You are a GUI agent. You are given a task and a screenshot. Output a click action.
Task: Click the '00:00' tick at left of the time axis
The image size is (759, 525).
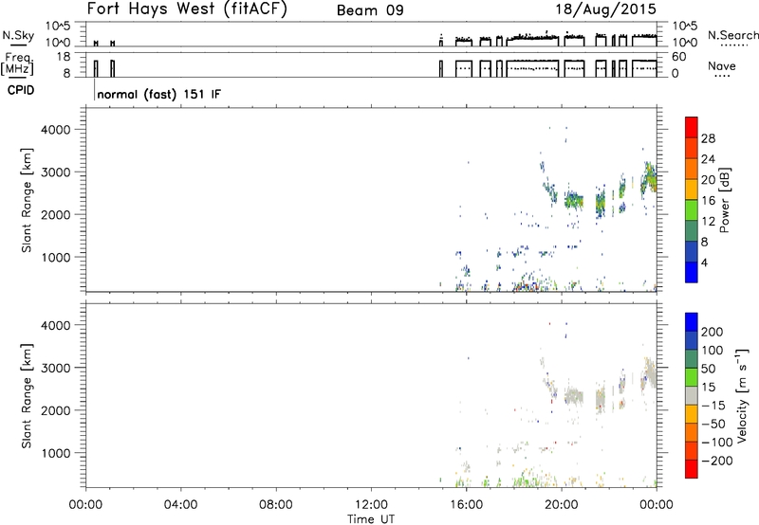85,505
